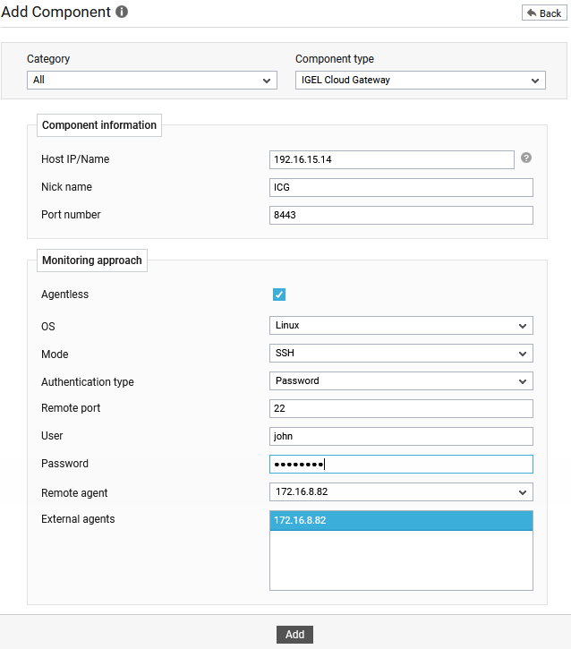Focus the Host IP/Name field
571x649 pixels.
point(391,159)
